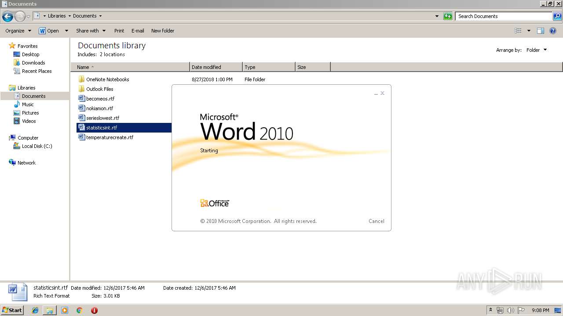
Task: Open the Organize menu
Action: click(x=18, y=31)
